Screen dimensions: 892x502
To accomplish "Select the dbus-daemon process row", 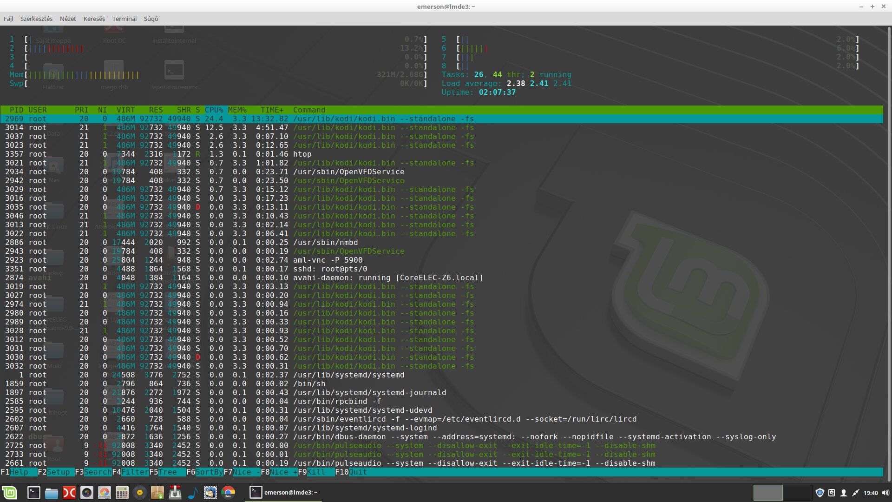I will tap(441, 436).
